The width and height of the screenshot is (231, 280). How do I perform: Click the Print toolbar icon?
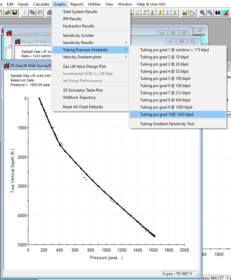coord(49,13)
